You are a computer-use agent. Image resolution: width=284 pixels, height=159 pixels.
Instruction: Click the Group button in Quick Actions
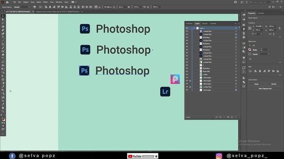pos(256,84)
